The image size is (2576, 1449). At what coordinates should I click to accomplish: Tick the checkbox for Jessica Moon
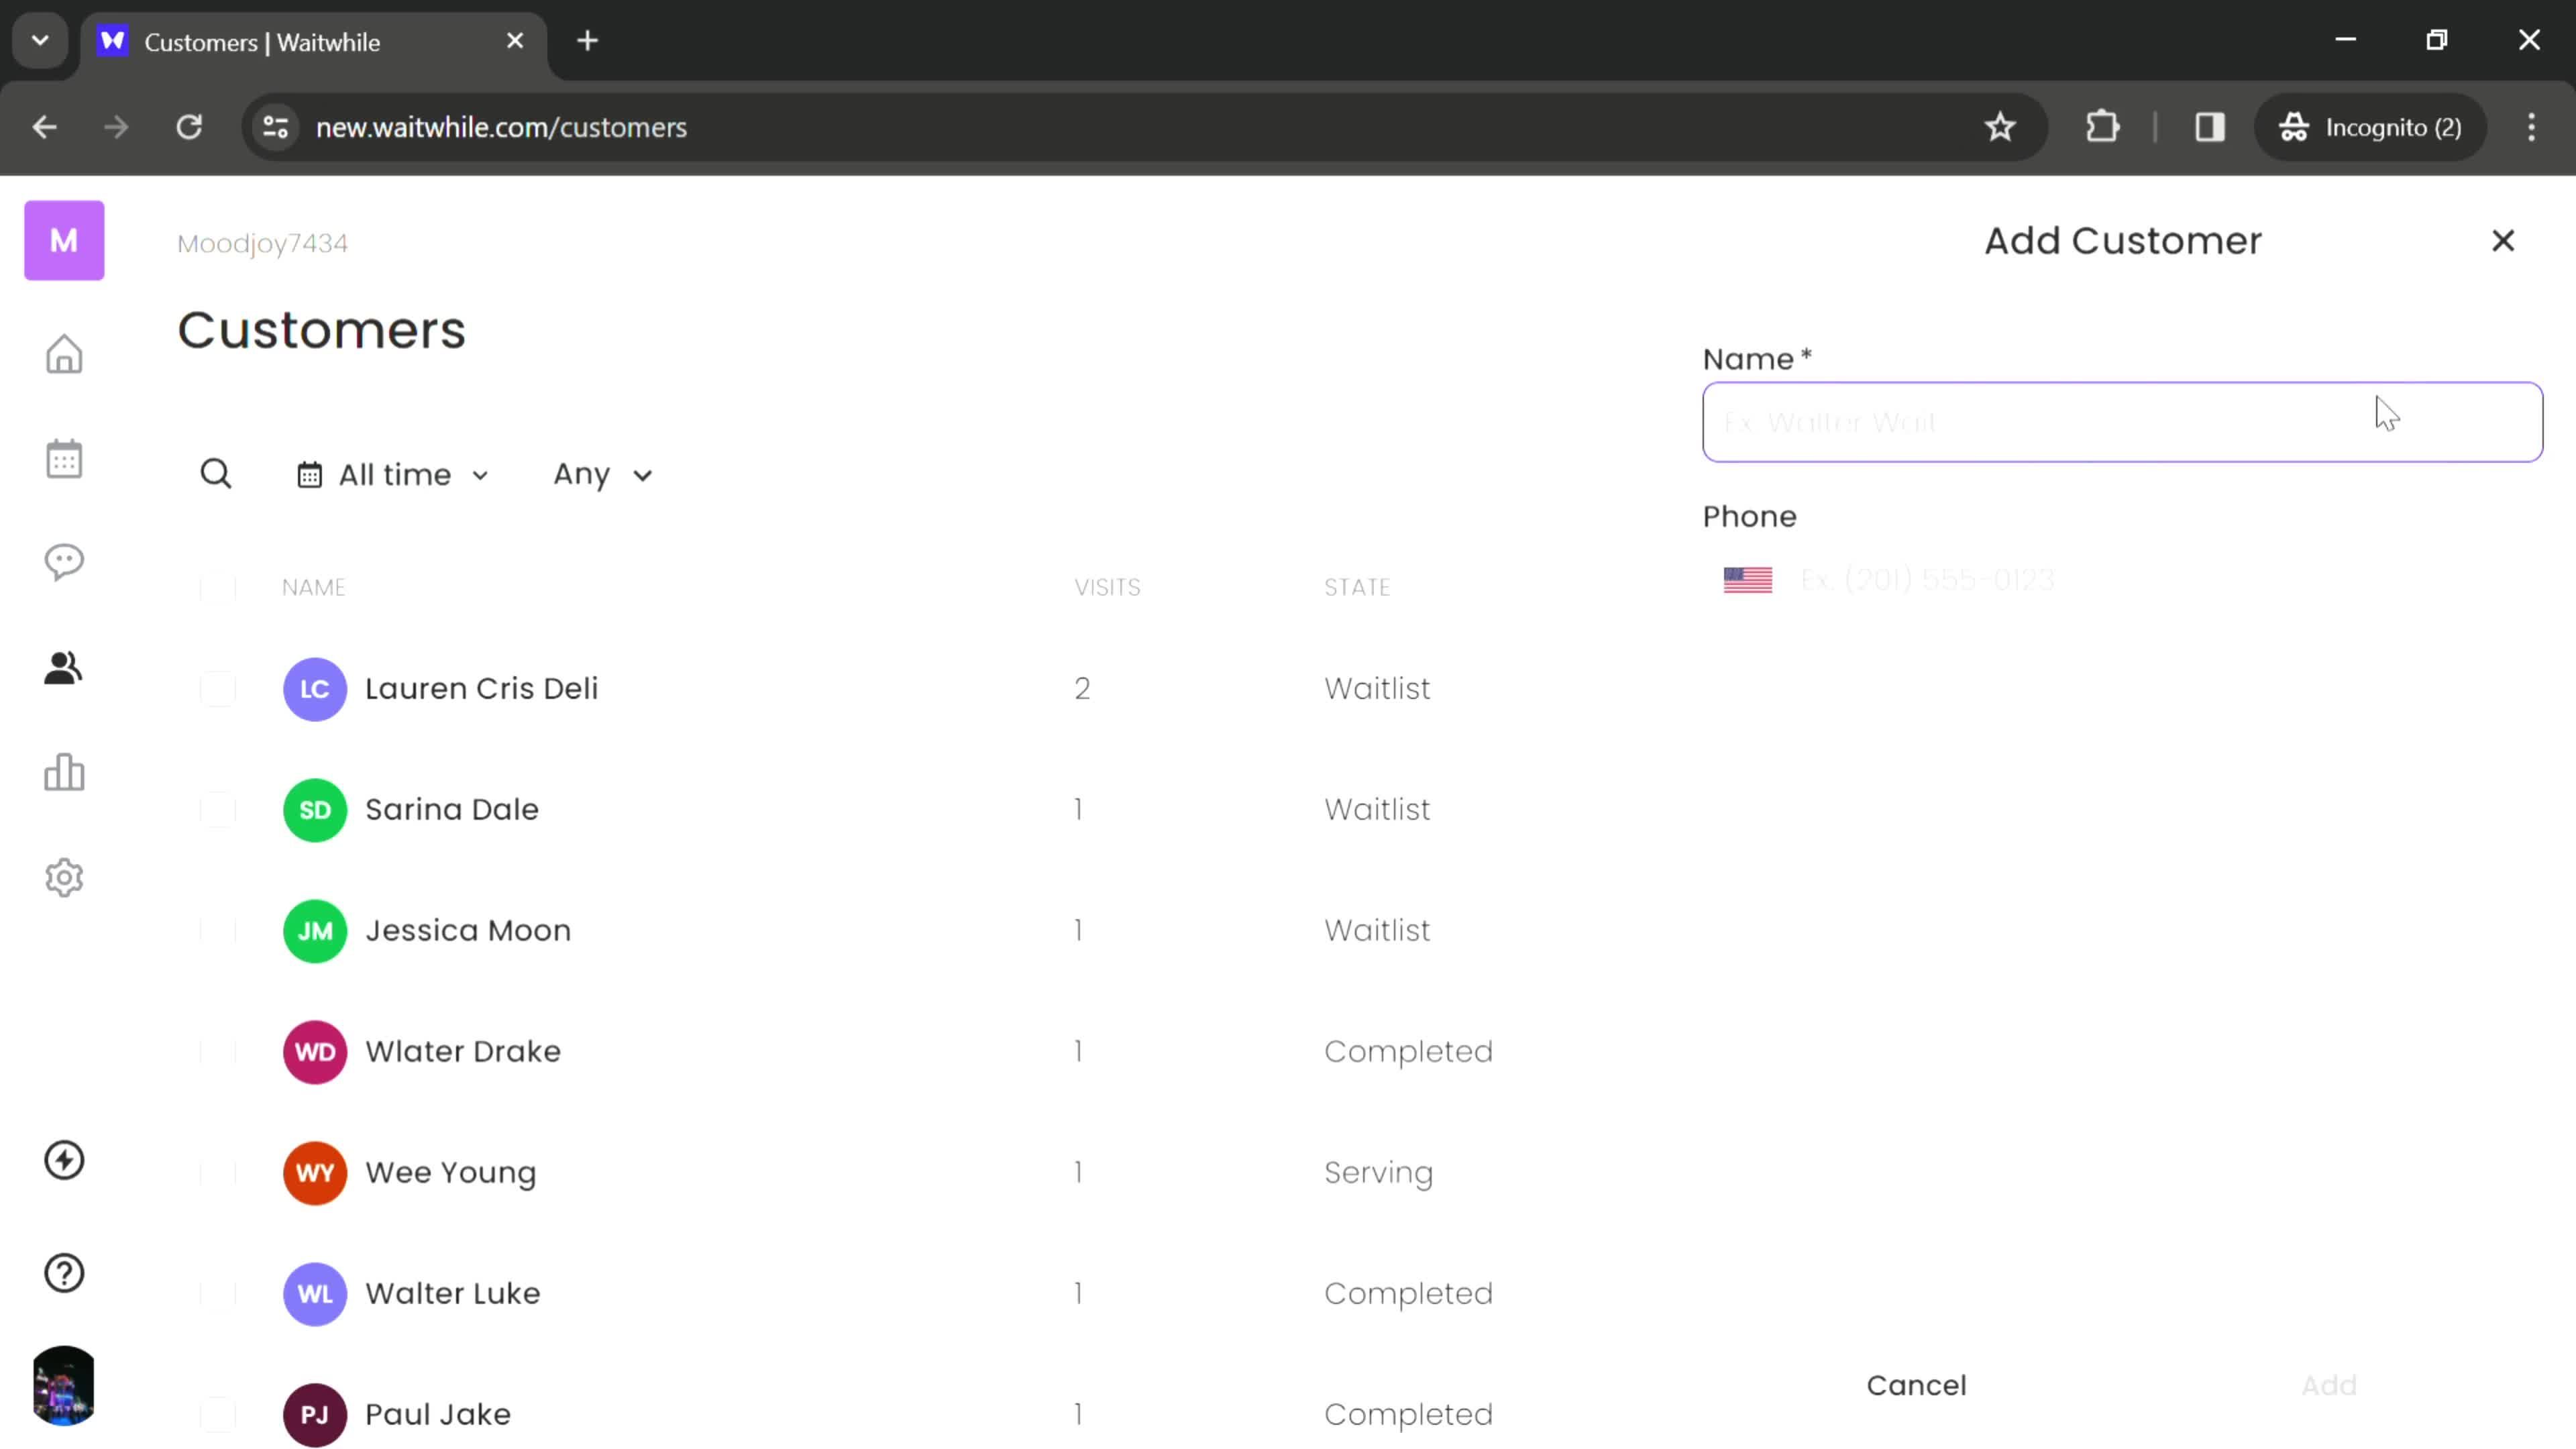coord(217,931)
